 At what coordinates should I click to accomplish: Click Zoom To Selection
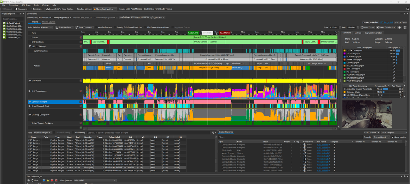386,27
